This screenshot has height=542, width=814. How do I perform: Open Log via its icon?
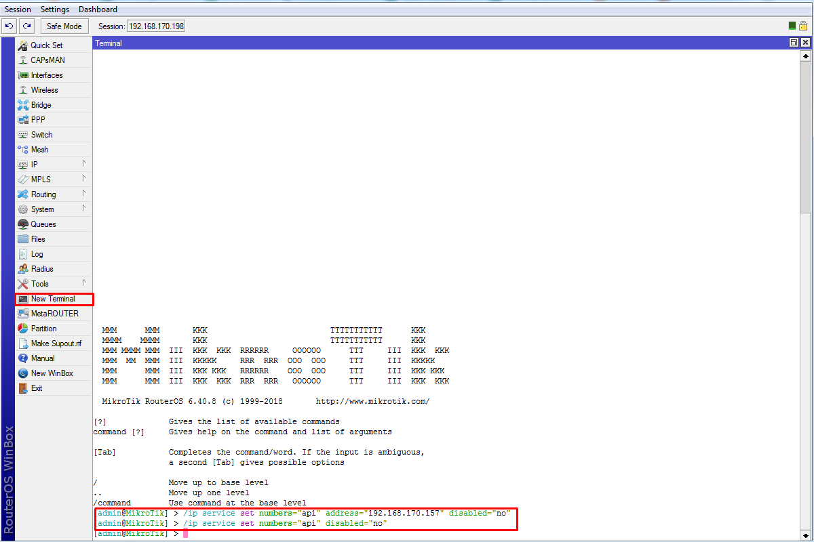[23, 254]
